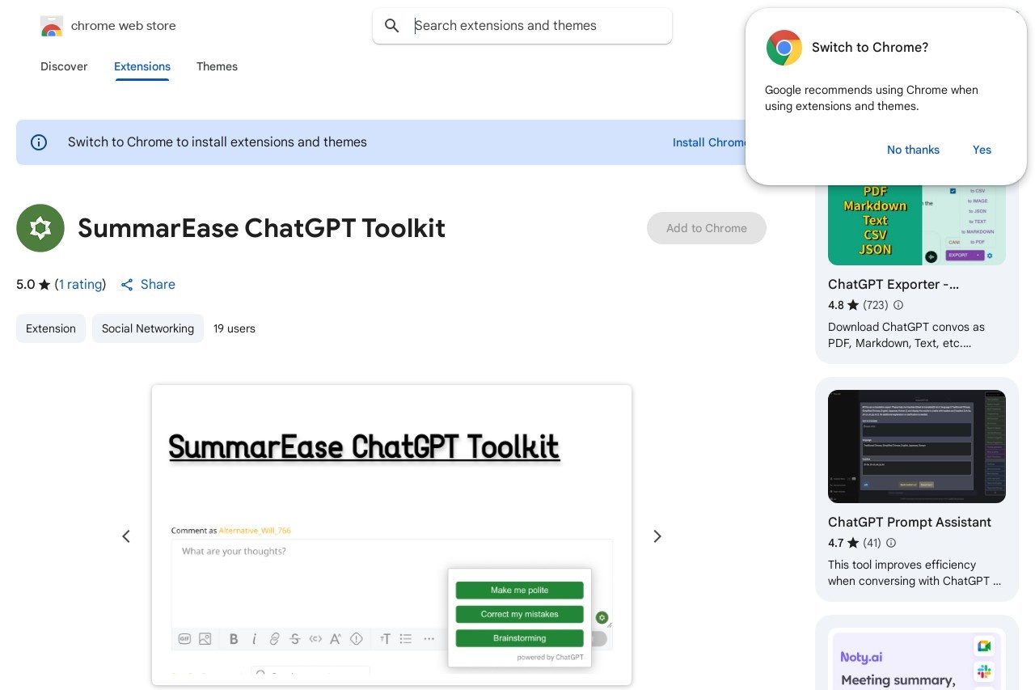Click the strikethrough icon in screenshot editor
This screenshot has width=1035, height=690.
point(294,639)
